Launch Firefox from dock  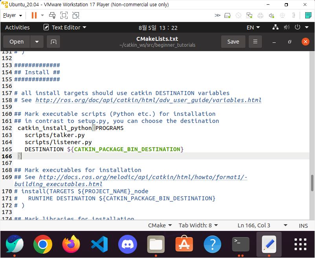[x=71, y=244]
